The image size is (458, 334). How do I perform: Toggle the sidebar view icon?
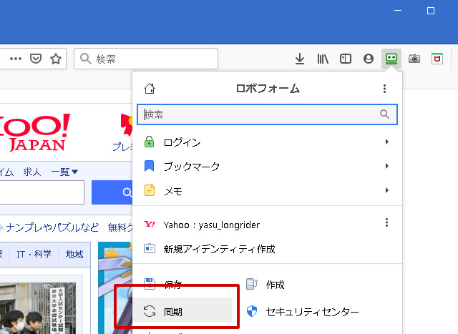[346, 59]
